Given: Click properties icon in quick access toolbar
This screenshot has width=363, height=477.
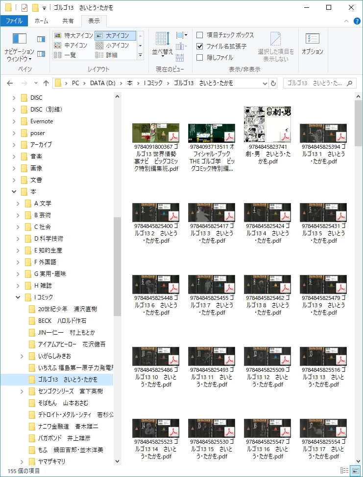Looking at the screenshot, I should (x=24, y=7).
